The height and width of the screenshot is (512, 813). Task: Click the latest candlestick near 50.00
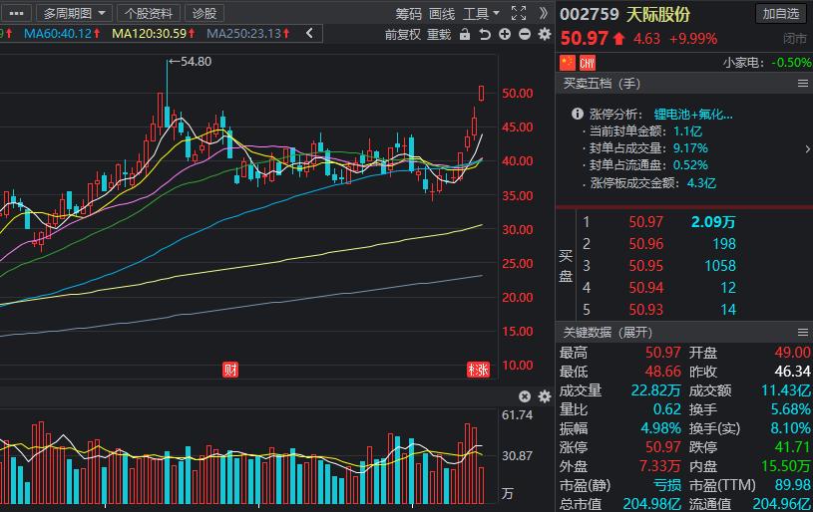481,94
